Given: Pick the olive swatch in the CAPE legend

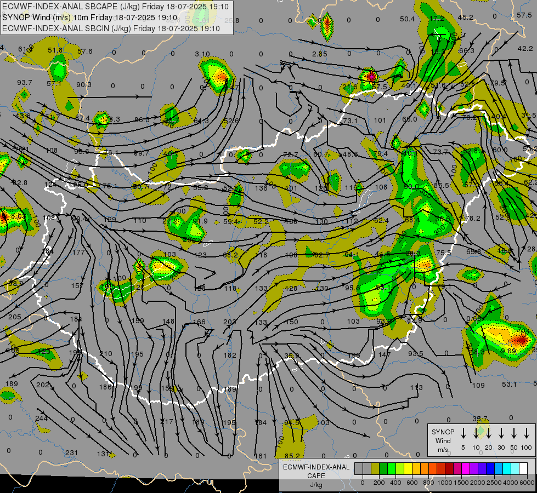Looking at the screenshot, I should click(375, 469).
